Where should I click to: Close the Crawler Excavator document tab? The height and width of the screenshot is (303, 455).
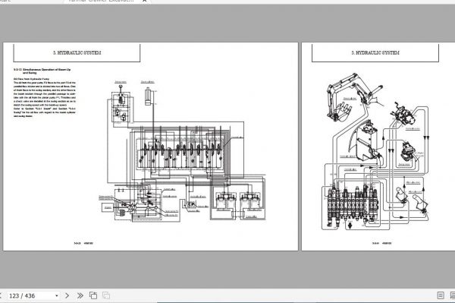[145, 1]
